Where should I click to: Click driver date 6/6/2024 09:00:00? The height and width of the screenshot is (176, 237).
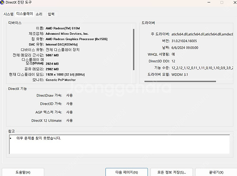pyautogui.click(x=185, y=48)
